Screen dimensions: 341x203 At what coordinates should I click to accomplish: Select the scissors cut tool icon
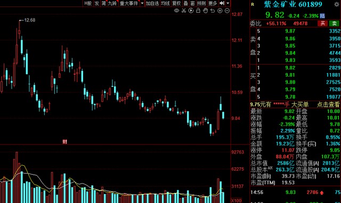[x=184, y=11]
